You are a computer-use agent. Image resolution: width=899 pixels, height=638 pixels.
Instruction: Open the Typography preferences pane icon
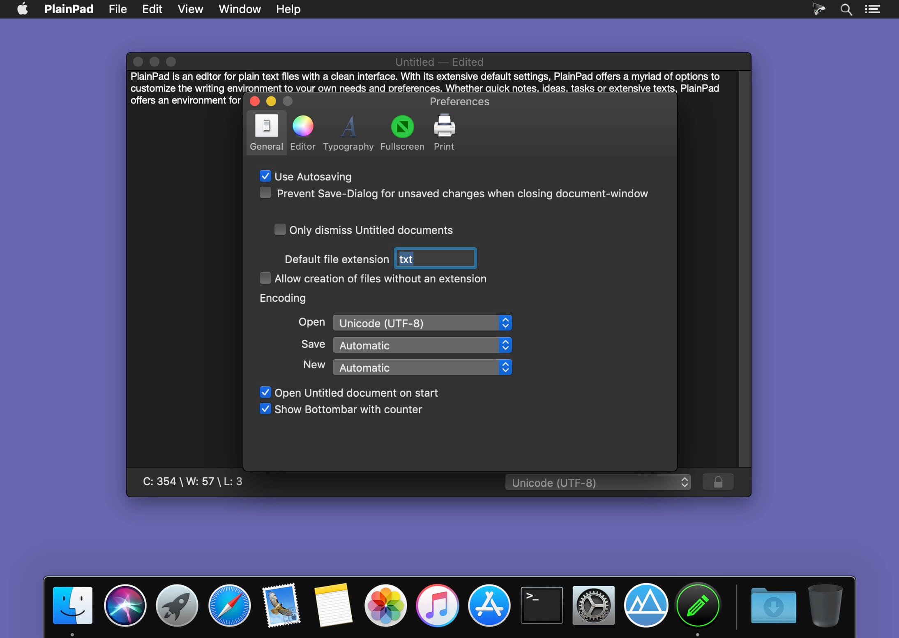click(x=348, y=127)
